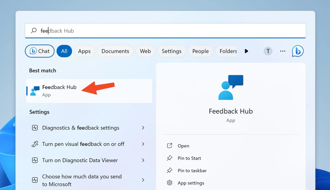Open the Chat filter button

point(40,51)
